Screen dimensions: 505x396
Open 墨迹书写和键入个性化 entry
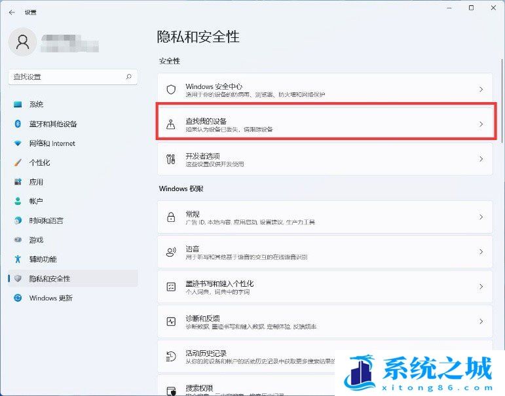tap(326, 287)
